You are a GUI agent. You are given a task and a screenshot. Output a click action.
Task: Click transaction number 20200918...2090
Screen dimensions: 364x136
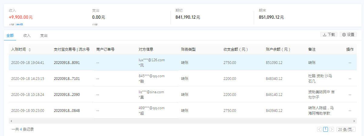pyautogui.click(x=67, y=95)
